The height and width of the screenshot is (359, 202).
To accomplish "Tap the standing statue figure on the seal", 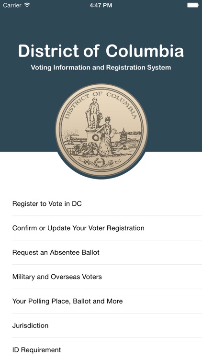I will (93, 112).
